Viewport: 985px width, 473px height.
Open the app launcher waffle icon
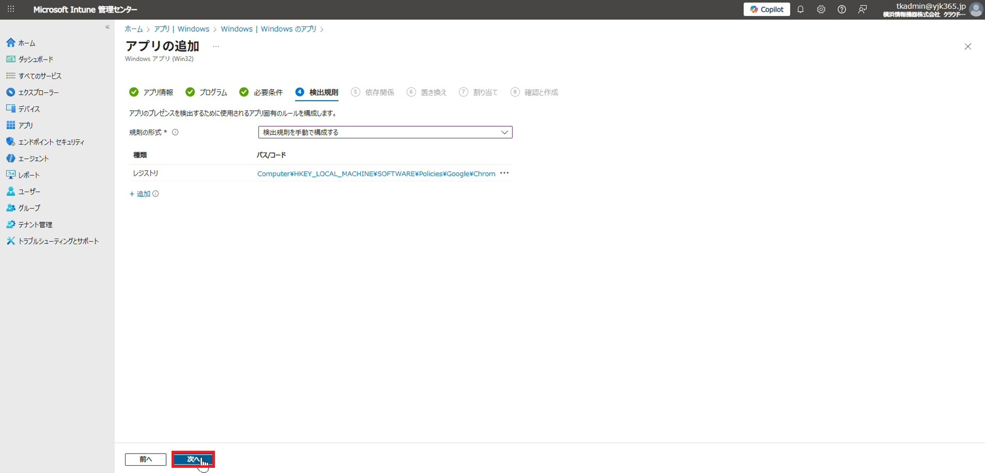click(x=11, y=10)
